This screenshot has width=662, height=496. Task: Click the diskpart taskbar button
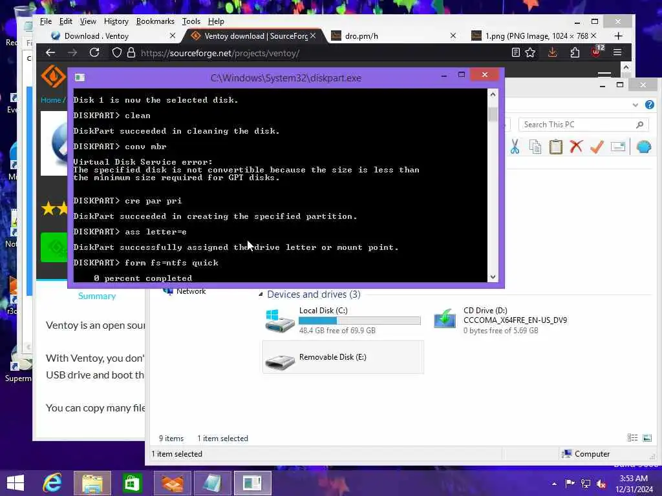click(253, 483)
